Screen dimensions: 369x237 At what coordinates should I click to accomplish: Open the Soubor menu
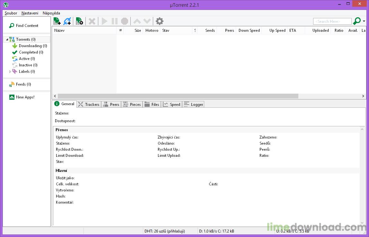(11, 13)
